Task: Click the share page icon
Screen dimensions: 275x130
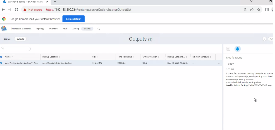Action: point(252,10)
